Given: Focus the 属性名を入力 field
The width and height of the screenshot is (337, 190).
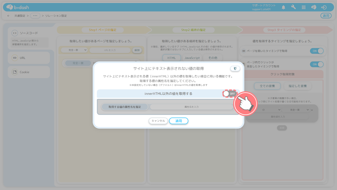Looking at the screenshot, I should (x=191, y=107).
